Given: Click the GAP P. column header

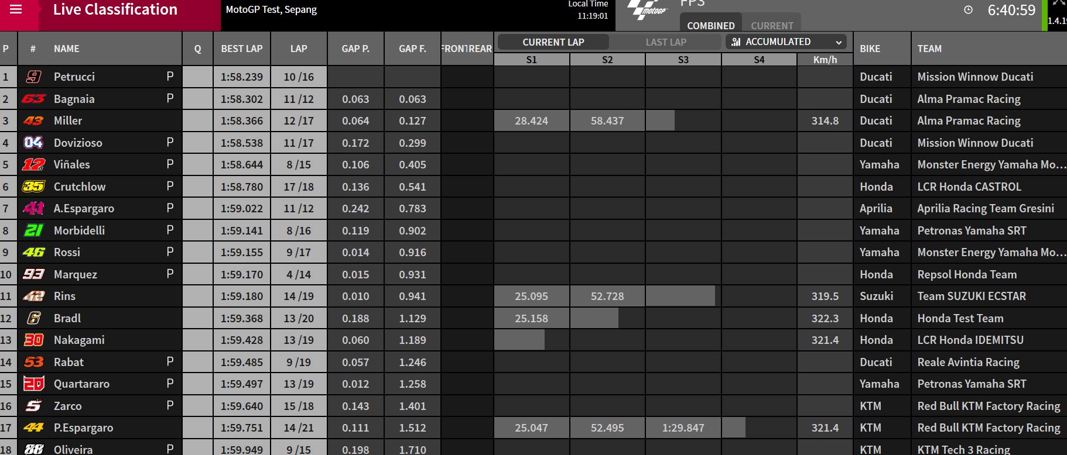Looking at the screenshot, I should [x=355, y=49].
